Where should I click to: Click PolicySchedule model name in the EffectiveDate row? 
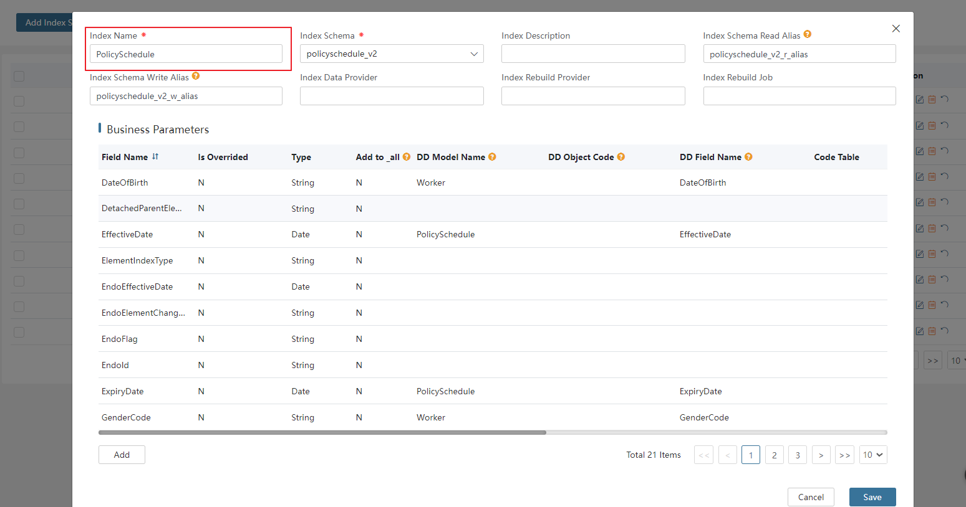(x=446, y=234)
